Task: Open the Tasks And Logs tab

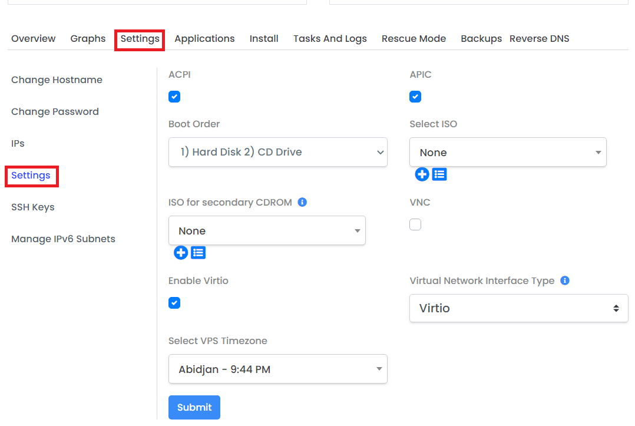Action: click(x=330, y=39)
